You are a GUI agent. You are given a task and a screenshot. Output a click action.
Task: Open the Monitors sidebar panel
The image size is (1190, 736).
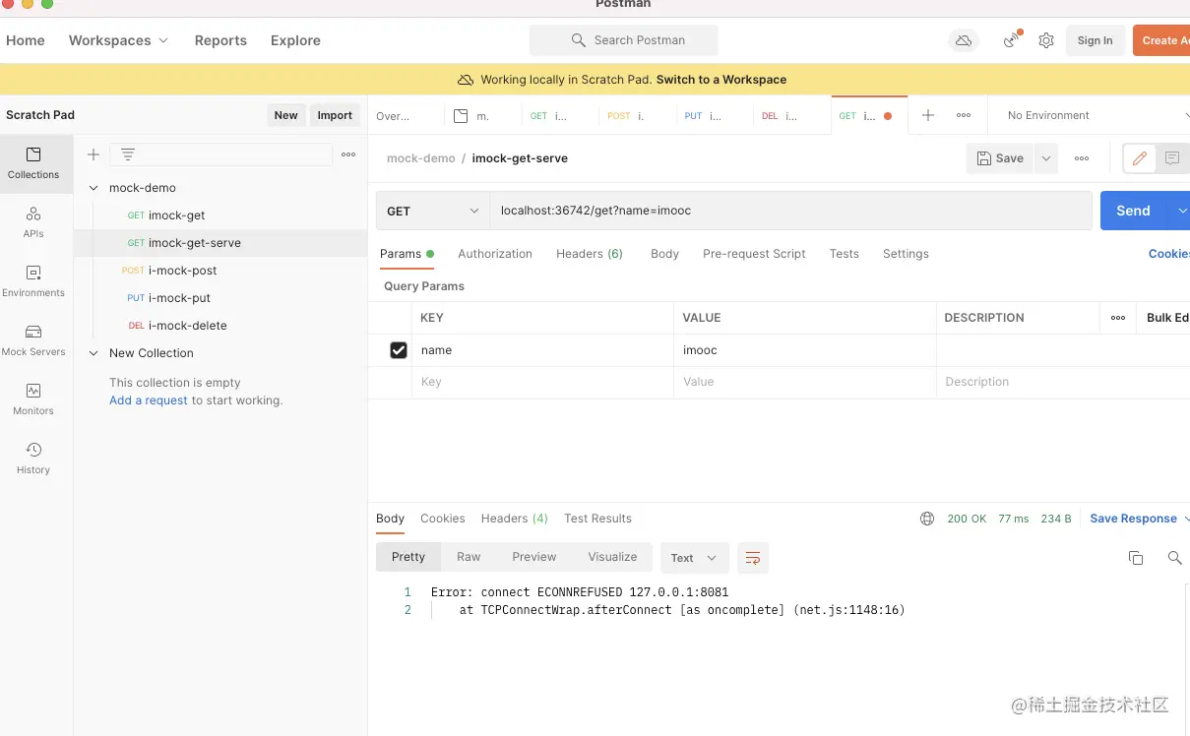click(33, 399)
